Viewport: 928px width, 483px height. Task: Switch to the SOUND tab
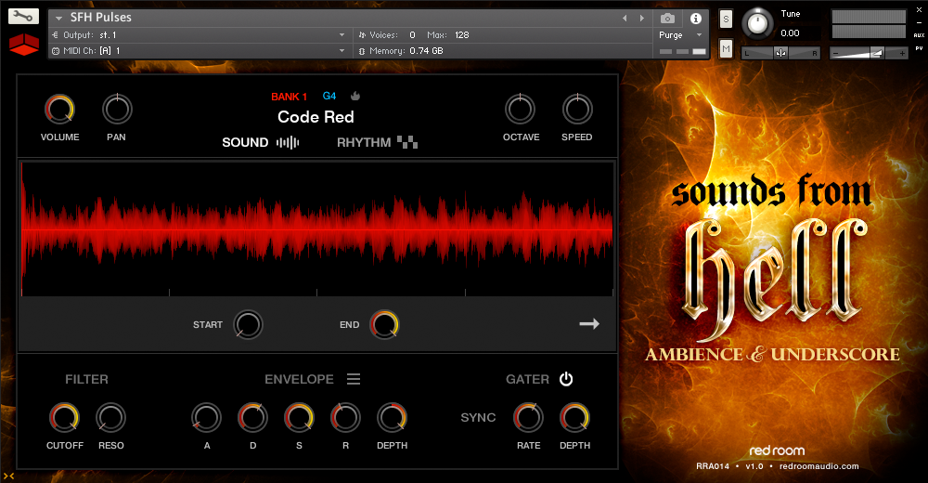point(245,142)
